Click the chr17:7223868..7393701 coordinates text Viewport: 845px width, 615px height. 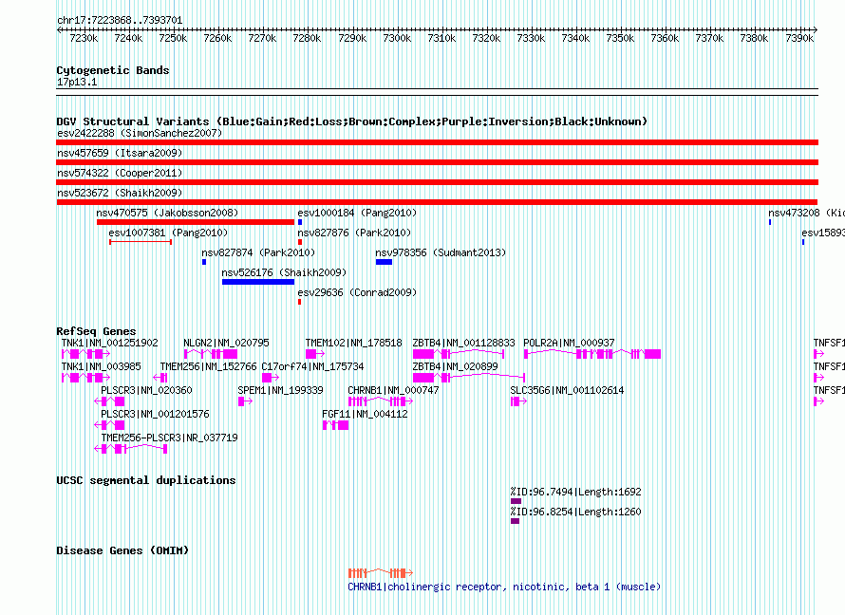[120, 20]
